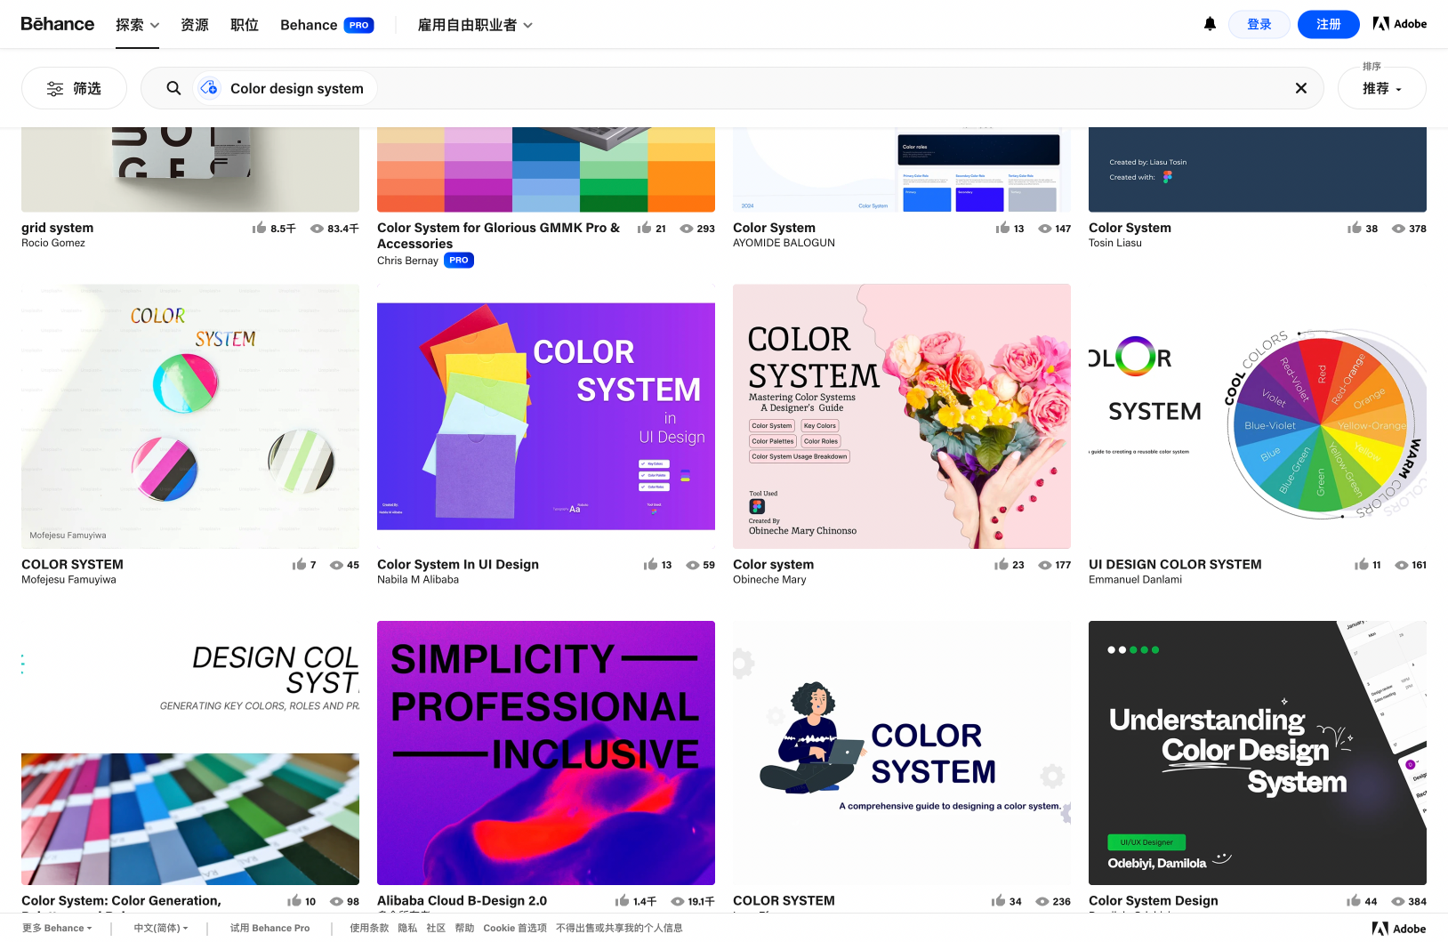1448x942 pixels.
Task: Click like icon on UI DESIGN COLOR SYSTEM
Action: (1362, 564)
